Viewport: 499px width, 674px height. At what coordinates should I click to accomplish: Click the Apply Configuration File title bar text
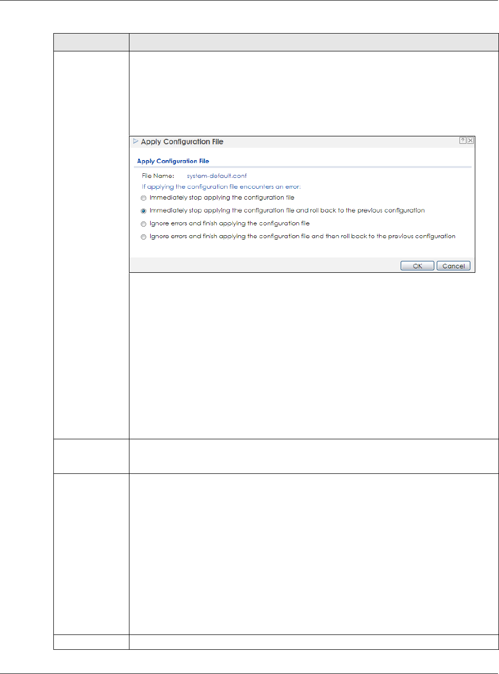pyautogui.click(x=182, y=142)
